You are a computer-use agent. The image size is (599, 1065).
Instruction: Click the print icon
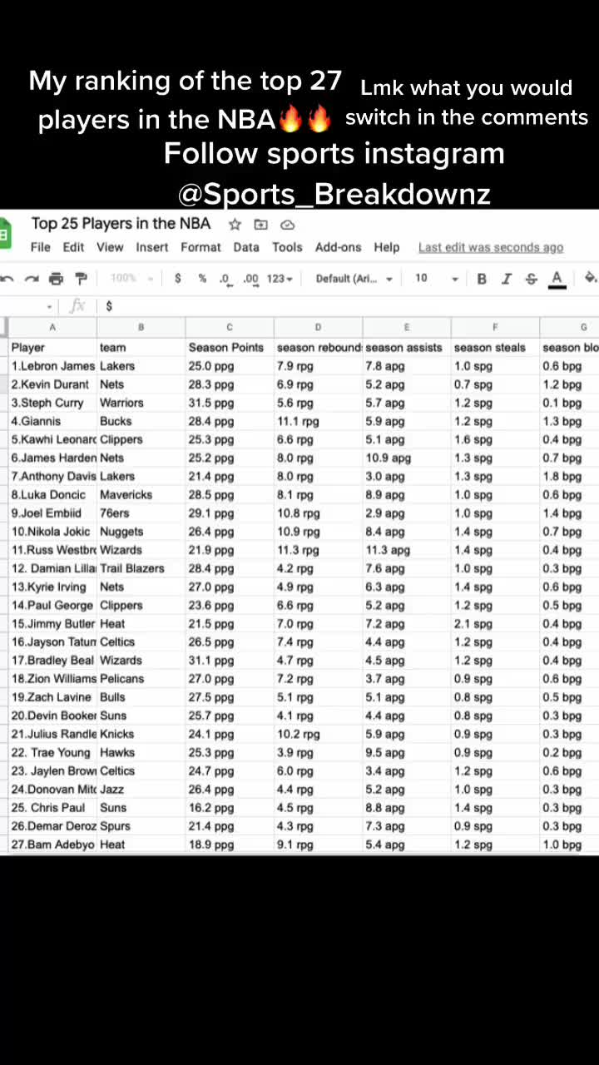click(56, 279)
